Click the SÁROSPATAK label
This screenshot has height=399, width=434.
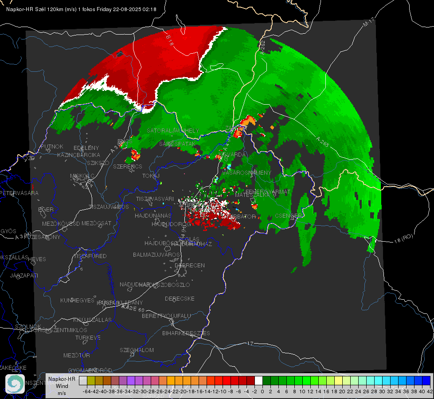click(177, 144)
